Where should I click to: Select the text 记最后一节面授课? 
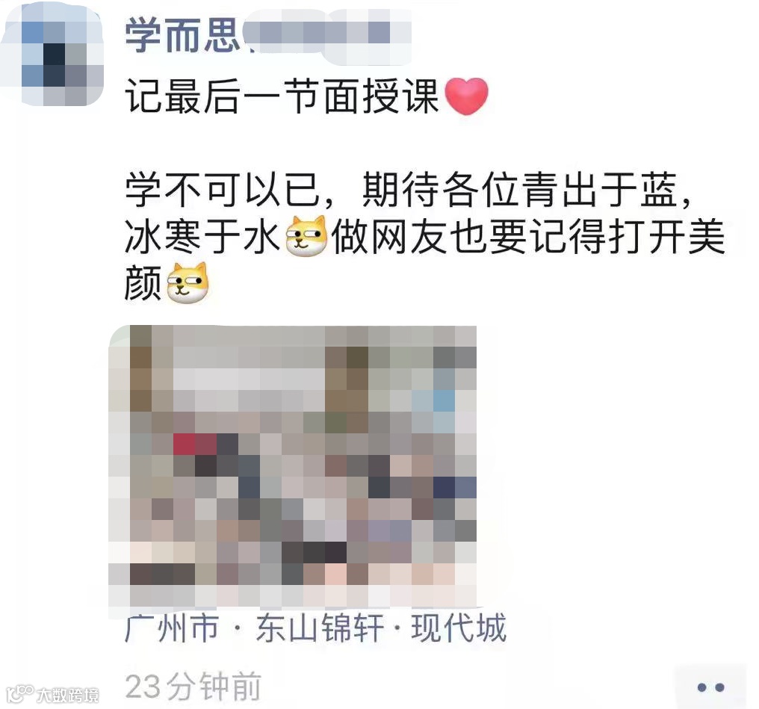point(281,97)
